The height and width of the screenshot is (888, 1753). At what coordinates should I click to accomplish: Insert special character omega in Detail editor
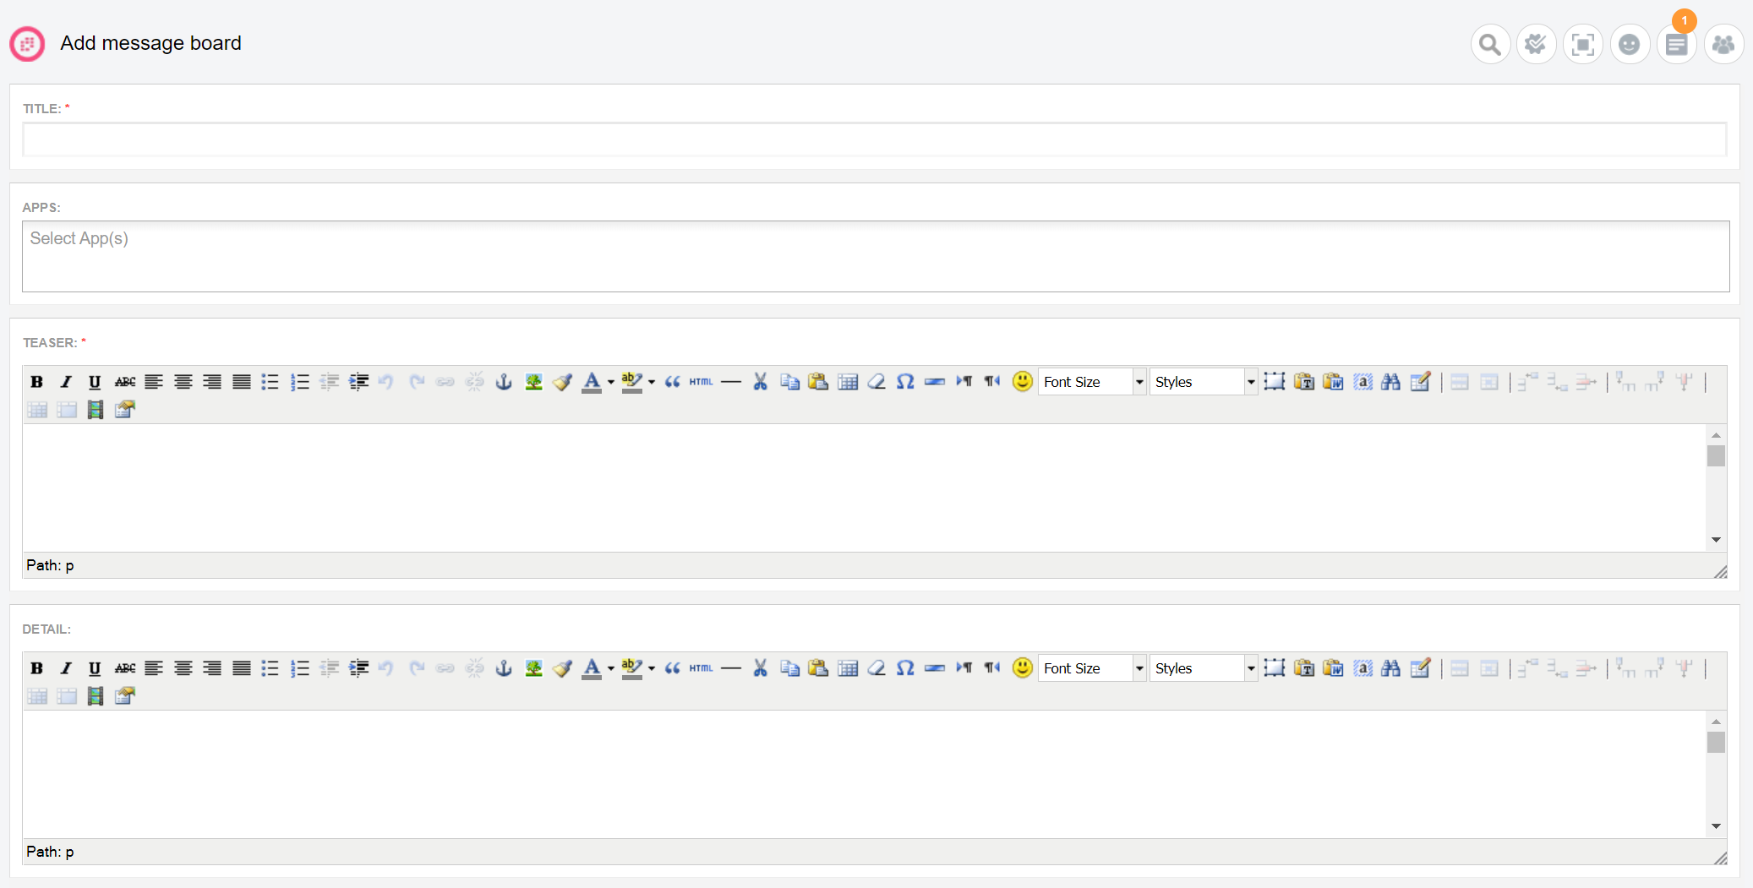905,668
